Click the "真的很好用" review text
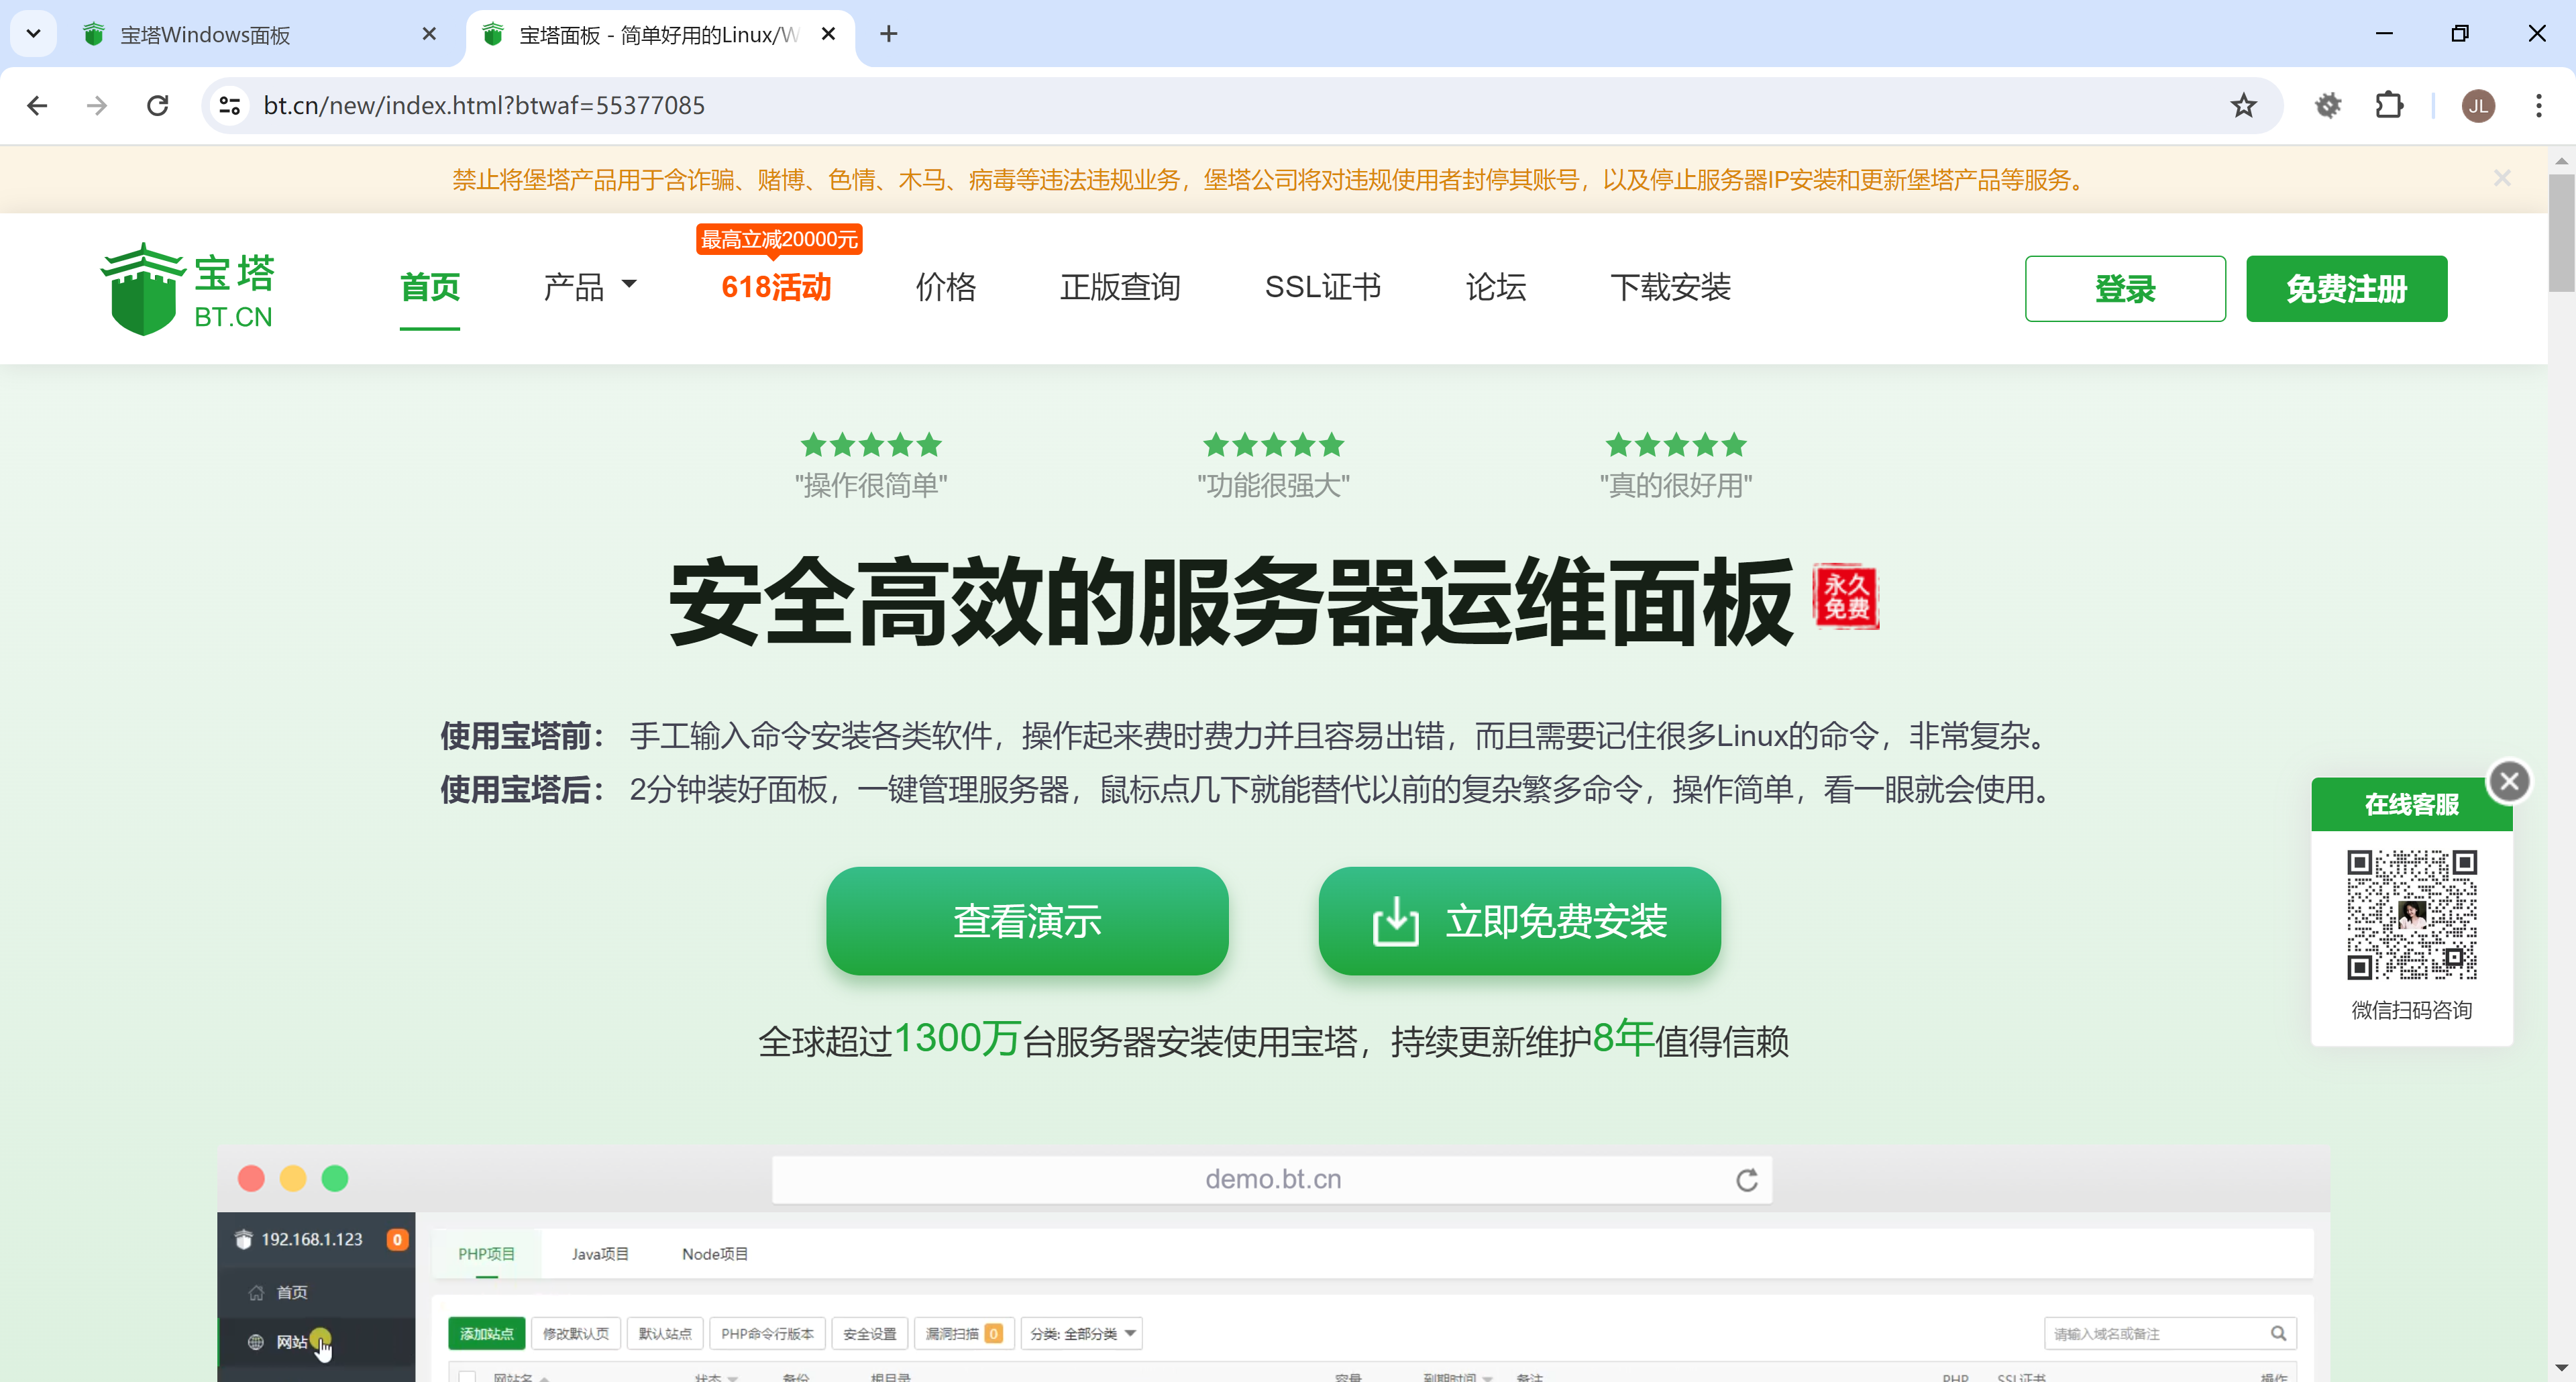The height and width of the screenshot is (1382, 2576). 1675,486
